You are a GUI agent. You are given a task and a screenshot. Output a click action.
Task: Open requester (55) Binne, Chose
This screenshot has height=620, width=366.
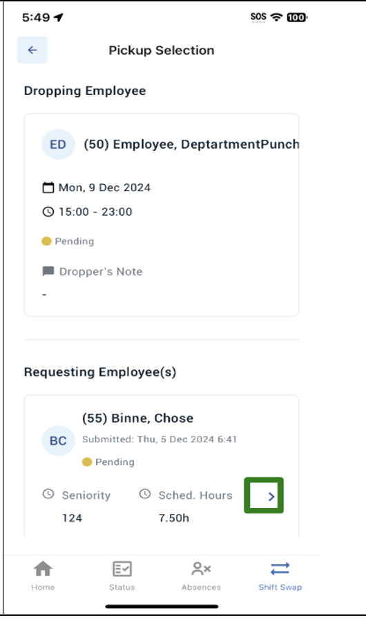click(137, 419)
